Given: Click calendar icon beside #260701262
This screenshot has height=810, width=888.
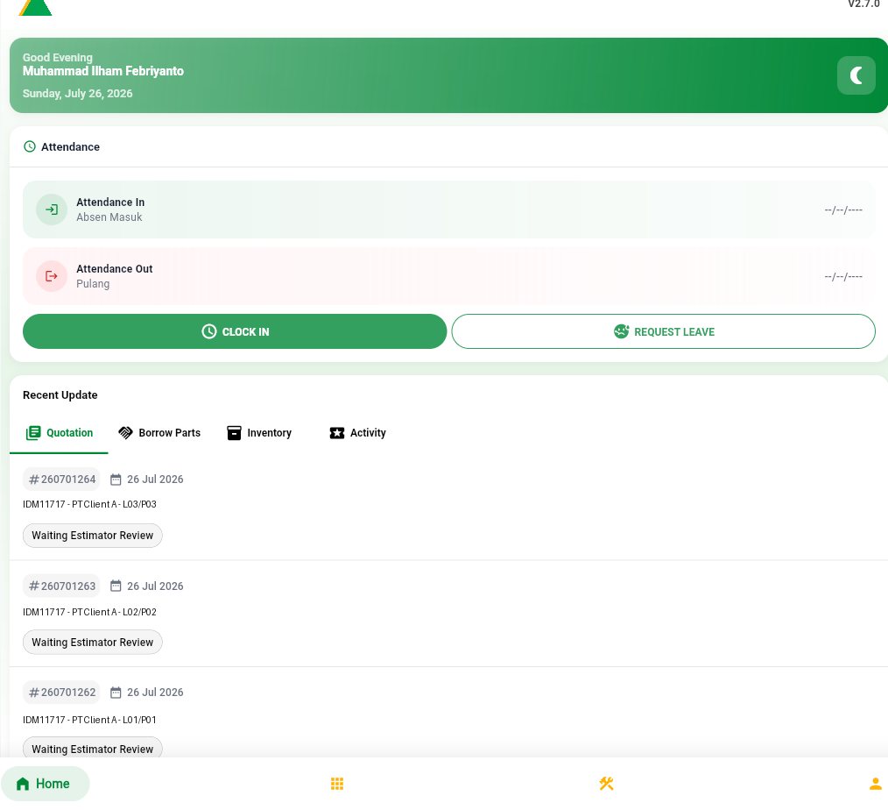Looking at the screenshot, I should click(116, 693).
